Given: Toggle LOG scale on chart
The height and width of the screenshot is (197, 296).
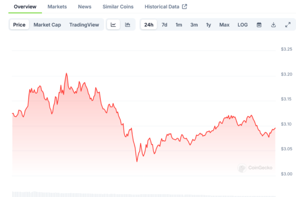Looking at the screenshot, I should pos(243,25).
